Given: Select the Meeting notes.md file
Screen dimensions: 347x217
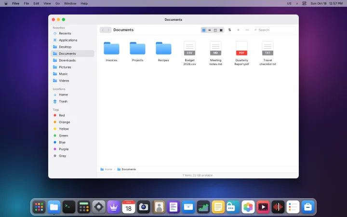Looking at the screenshot, I should point(215,54).
